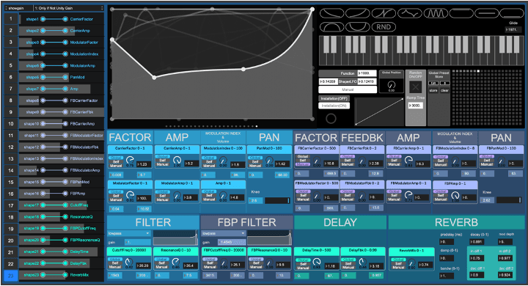The image size is (528, 286).
Task: Click the FBCarrierAmp dial knob
Action: [x=408, y=160]
